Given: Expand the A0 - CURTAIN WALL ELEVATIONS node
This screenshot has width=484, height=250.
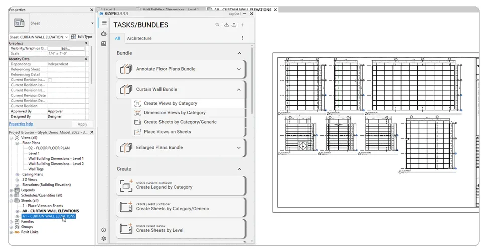Looking at the screenshot, I should 17,211.
